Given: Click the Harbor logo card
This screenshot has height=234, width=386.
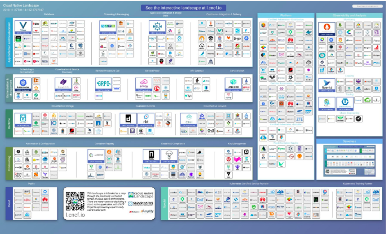Looking at the screenshot, I should [x=96, y=156].
